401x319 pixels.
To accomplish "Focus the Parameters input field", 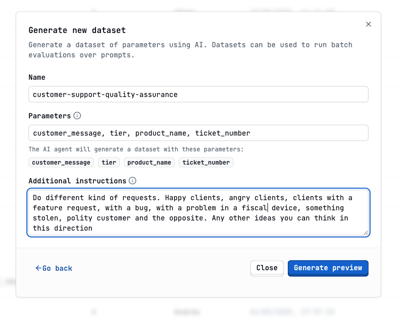I will (x=198, y=133).
